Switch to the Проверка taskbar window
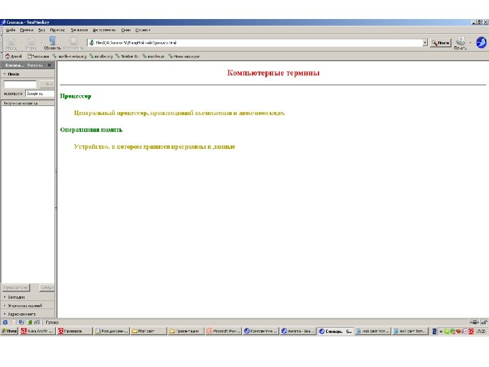The image size is (489, 367). click(x=75, y=331)
